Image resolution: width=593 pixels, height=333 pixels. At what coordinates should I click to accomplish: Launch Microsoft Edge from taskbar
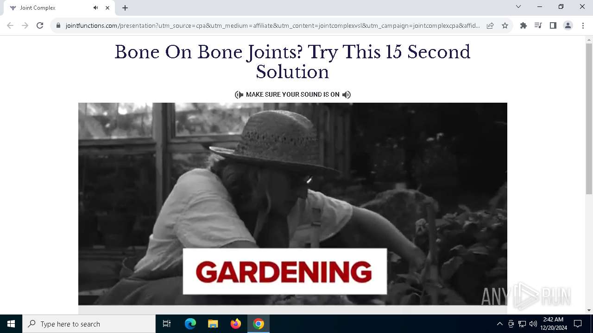click(190, 324)
